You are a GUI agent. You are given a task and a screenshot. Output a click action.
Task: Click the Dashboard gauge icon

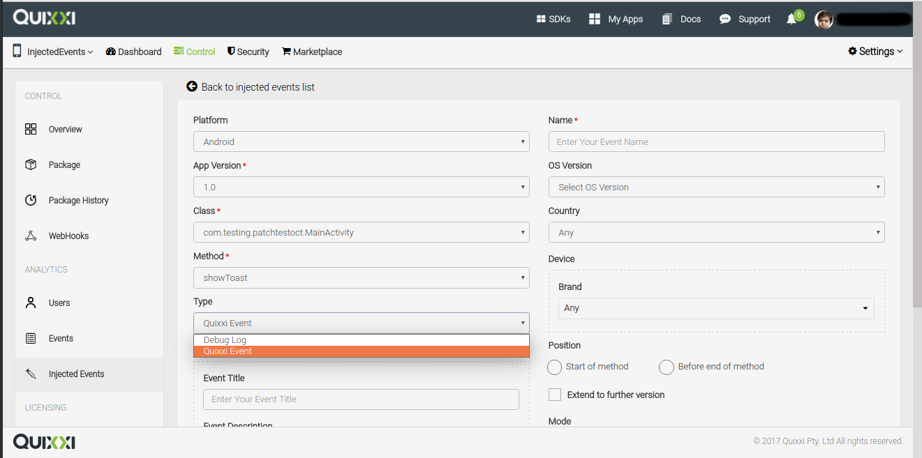(110, 52)
